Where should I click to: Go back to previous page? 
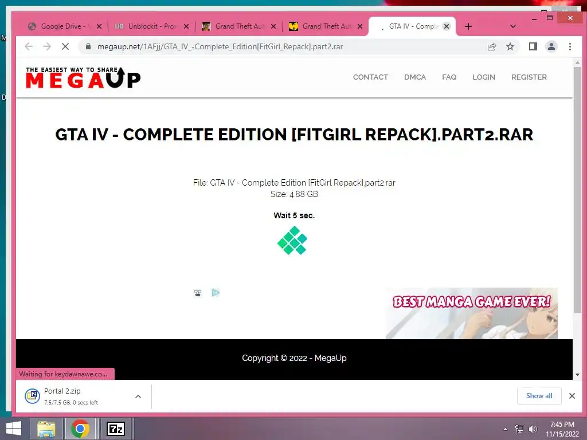click(x=29, y=46)
